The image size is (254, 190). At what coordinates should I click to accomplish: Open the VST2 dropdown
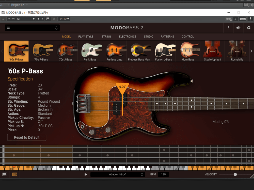point(64,19)
